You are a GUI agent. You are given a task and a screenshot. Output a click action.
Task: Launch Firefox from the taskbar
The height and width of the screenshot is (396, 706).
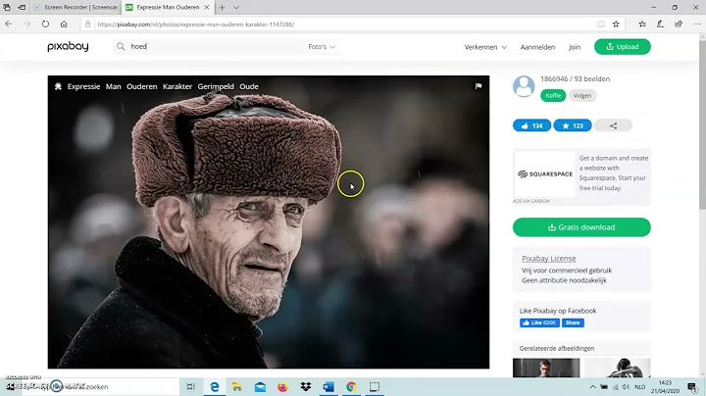(x=282, y=386)
